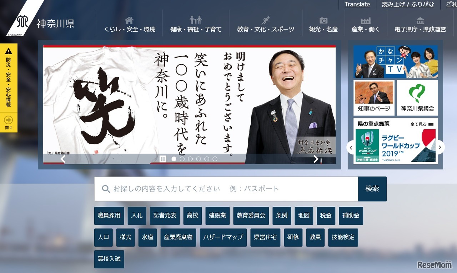Open 教育・文化・スポーツ via the runner icon
This screenshot has height=273, width=457.
coord(265,21)
